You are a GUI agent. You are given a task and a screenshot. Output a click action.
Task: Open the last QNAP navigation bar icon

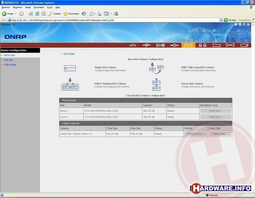(244, 45)
